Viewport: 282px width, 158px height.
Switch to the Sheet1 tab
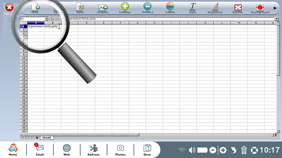tap(46, 138)
